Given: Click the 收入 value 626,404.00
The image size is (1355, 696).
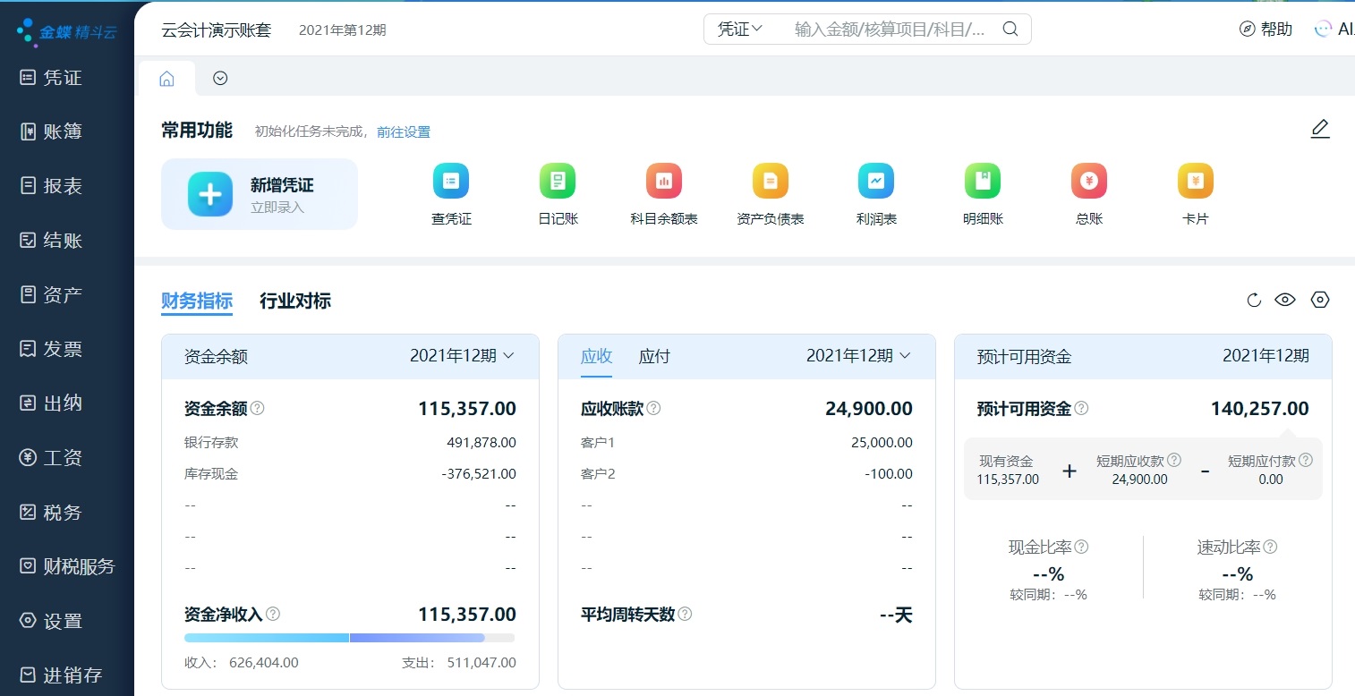Looking at the screenshot, I should (x=264, y=663).
